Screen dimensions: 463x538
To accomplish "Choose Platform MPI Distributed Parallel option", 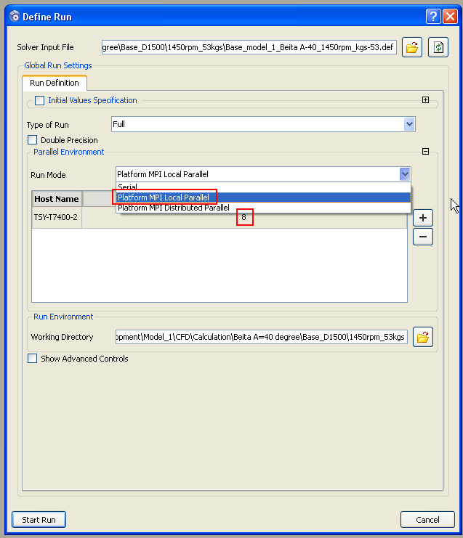I will tap(174, 208).
